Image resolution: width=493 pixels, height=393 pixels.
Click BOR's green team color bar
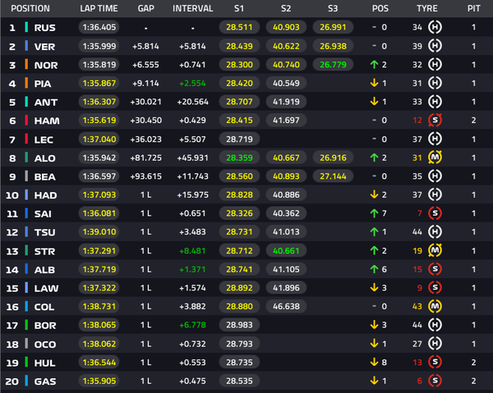pos(26,325)
